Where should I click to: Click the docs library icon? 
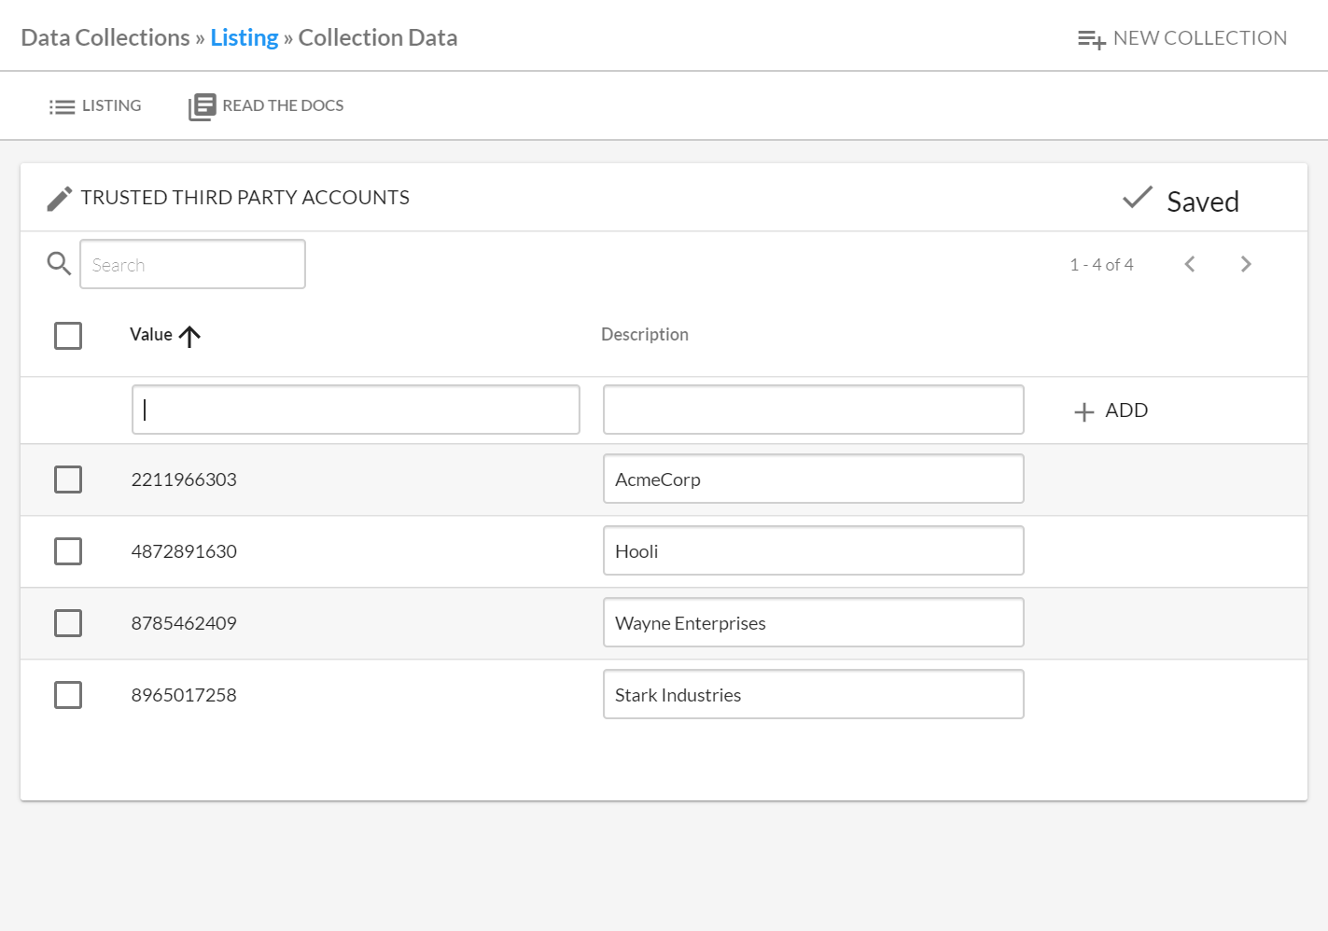[202, 106]
